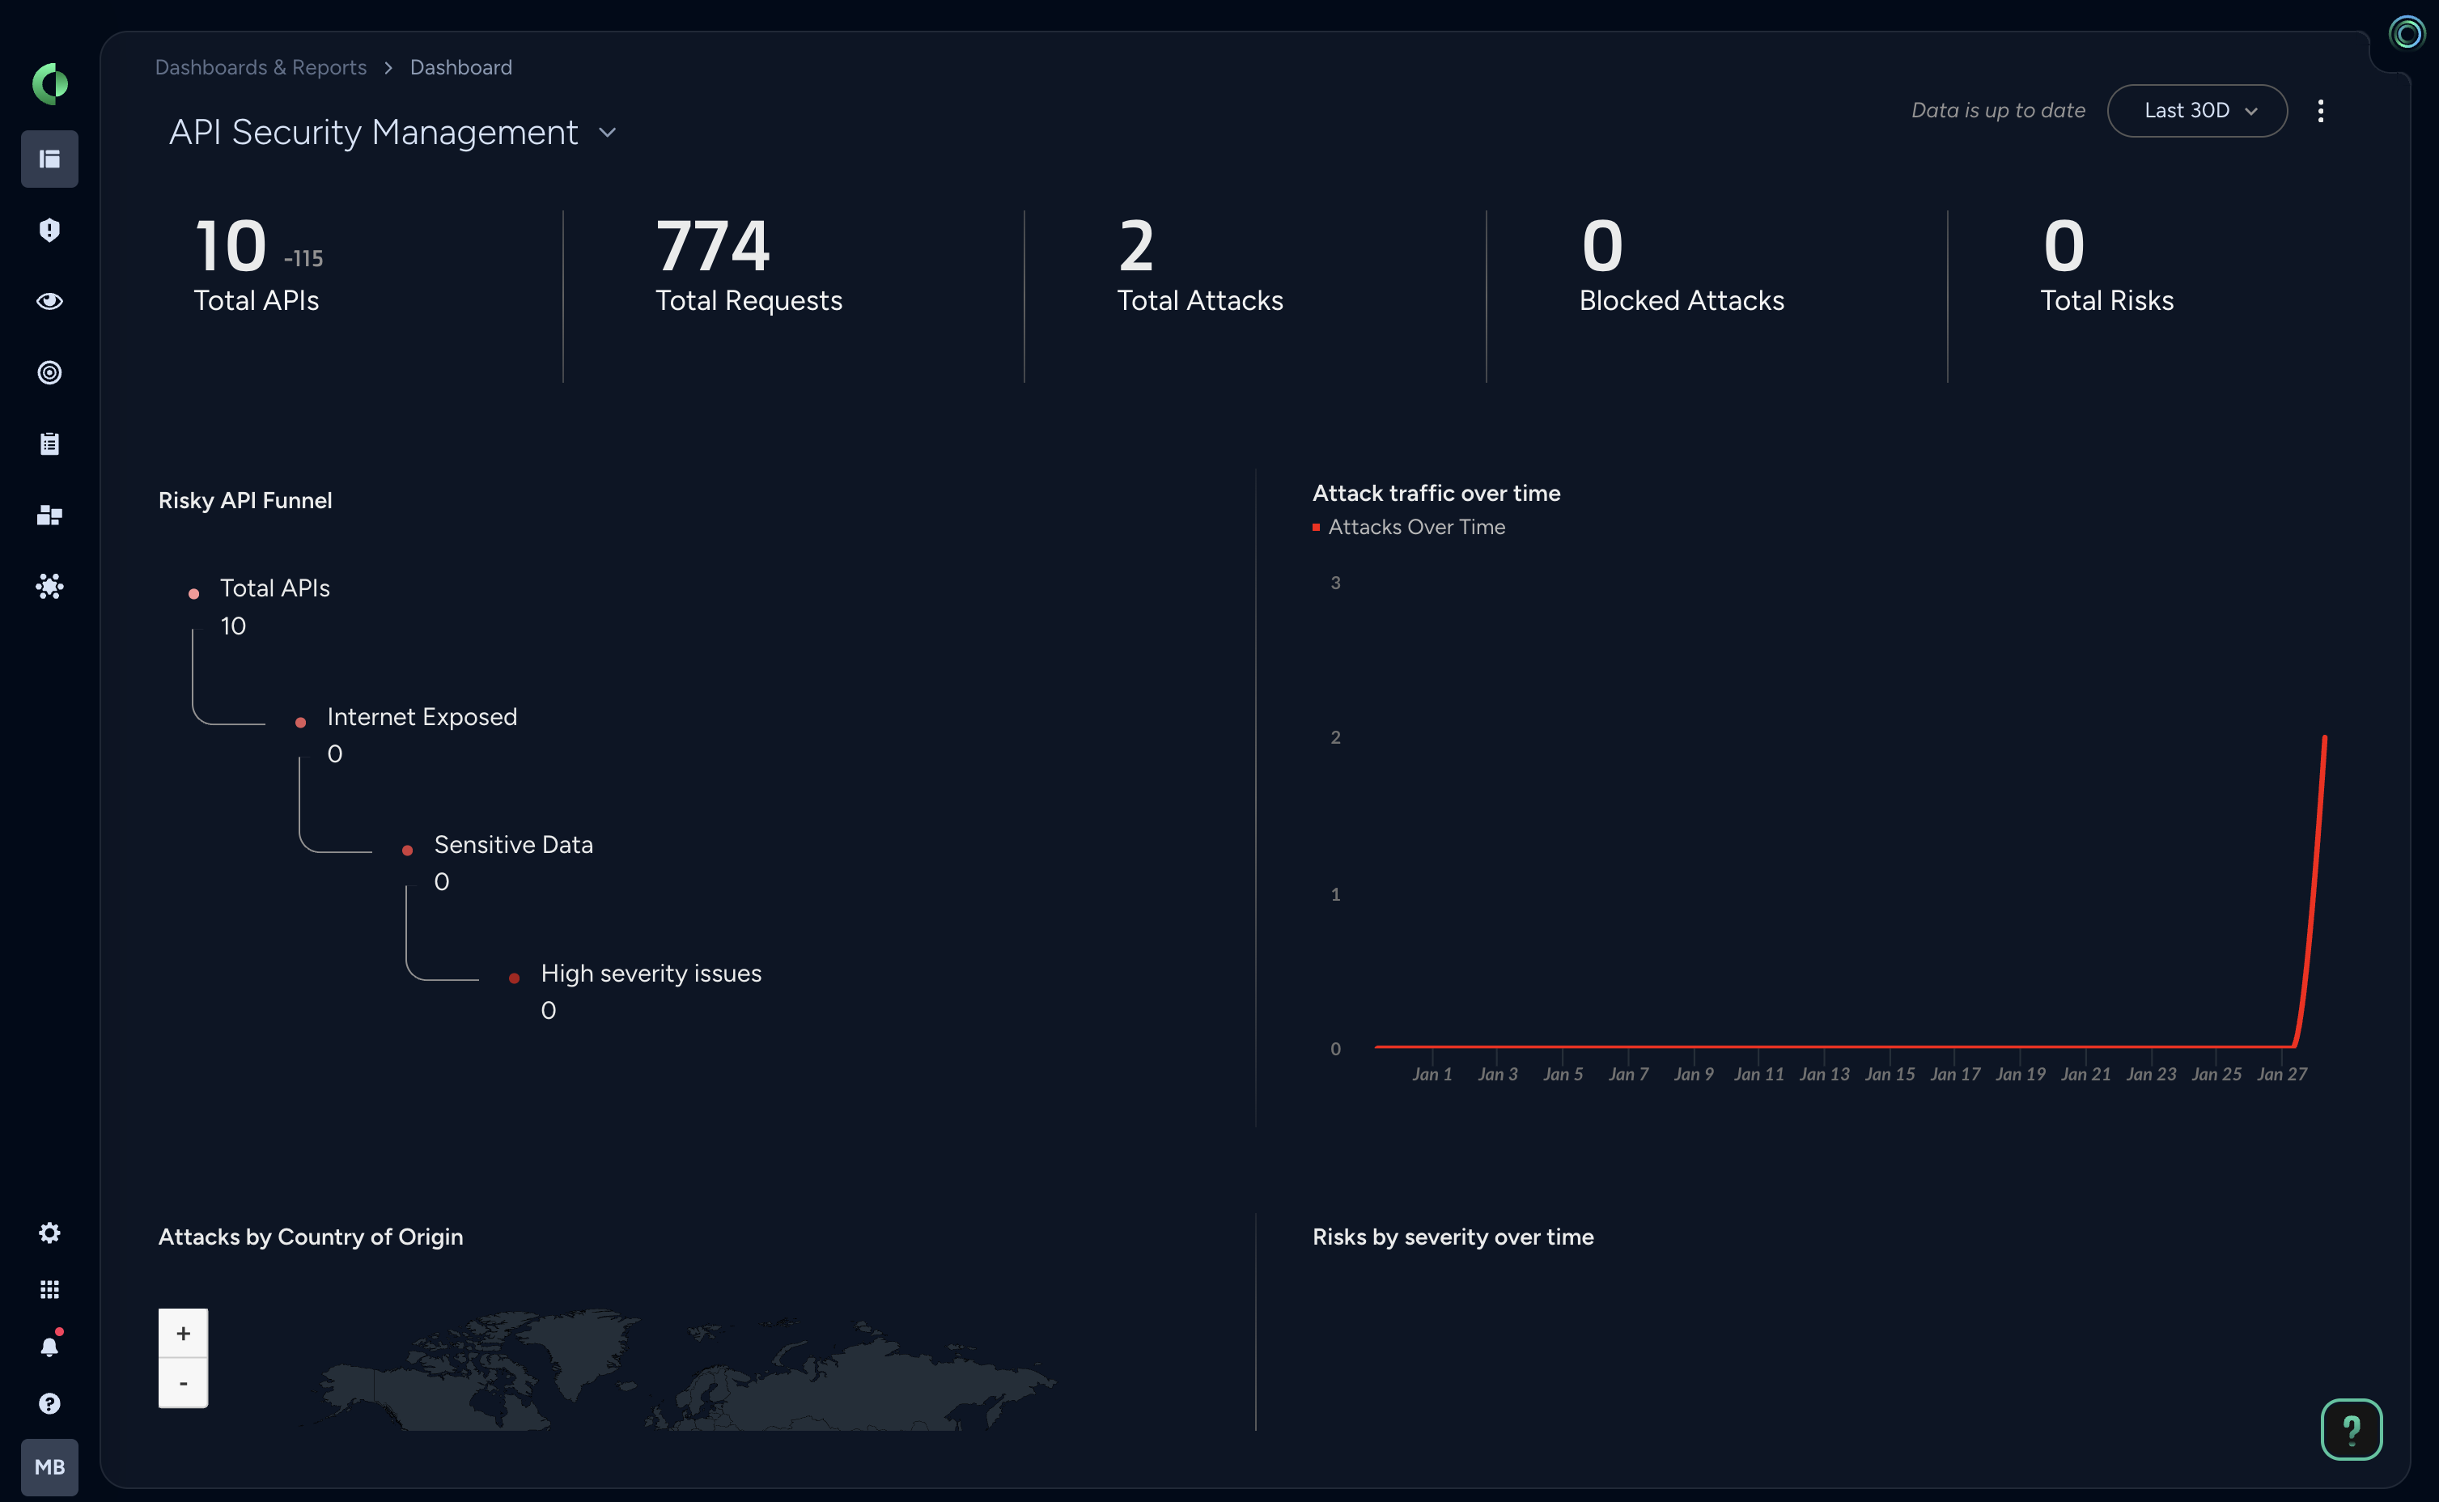Launch the apps grid icon
Viewport: 2439px width, 1502px height.
[49, 1288]
